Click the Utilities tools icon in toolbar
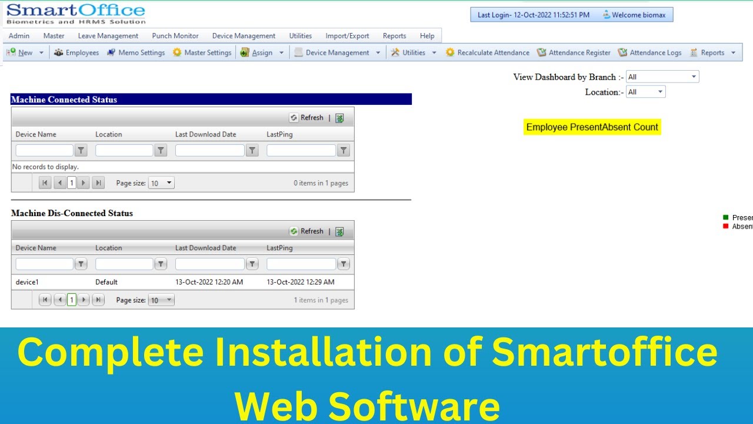The width and height of the screenshot is (753, 424). [x=395, y=52]
